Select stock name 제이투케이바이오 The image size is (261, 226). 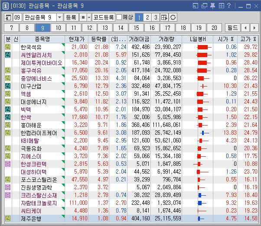pos(42,63)
